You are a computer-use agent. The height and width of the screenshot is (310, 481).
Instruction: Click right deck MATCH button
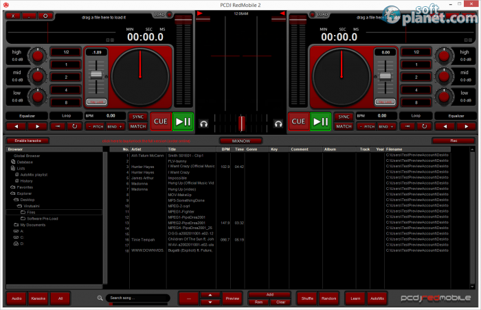(x=344, y=126)
